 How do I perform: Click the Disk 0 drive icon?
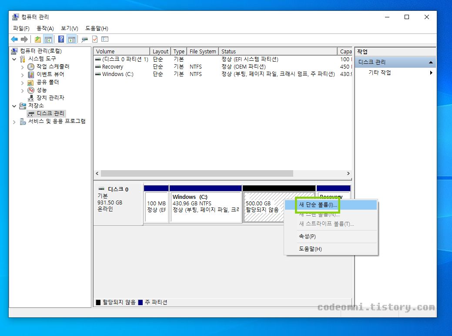[101, 189]
